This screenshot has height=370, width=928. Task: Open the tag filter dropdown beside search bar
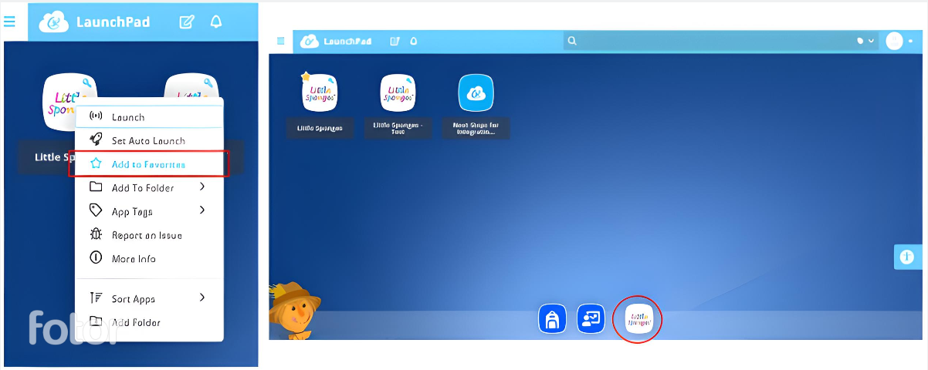[x=865, y=41]
